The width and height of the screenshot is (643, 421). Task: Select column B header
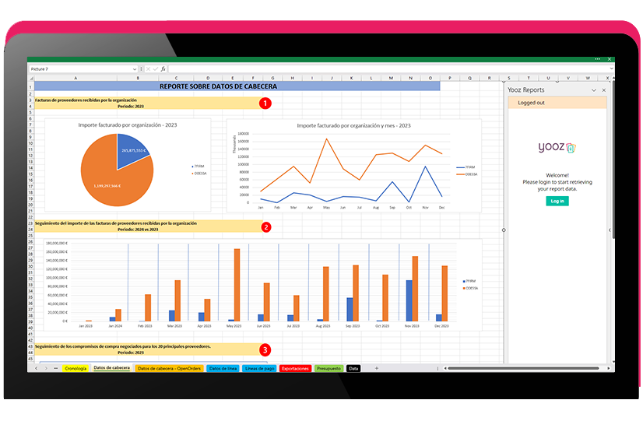(137, 78)
